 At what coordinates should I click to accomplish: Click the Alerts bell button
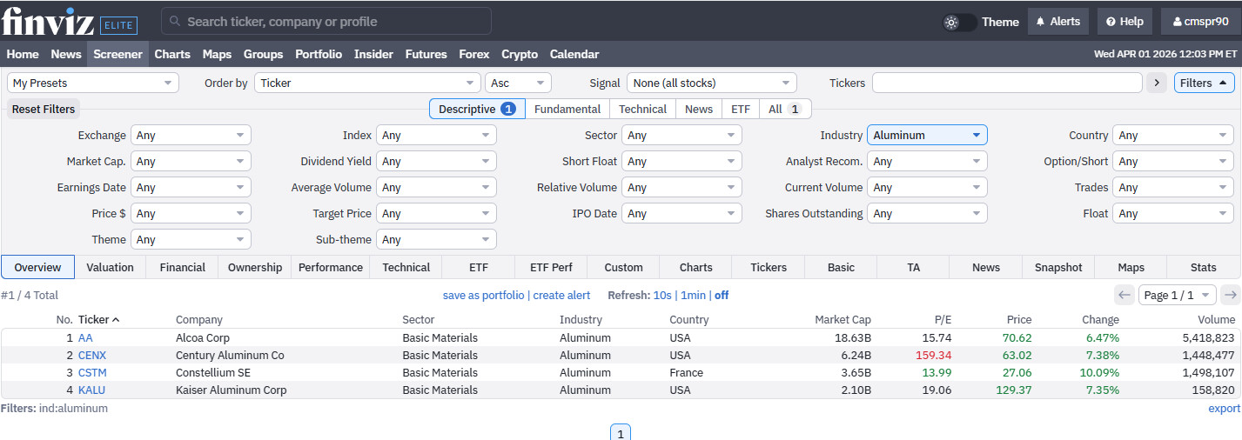pyautogui.click(x=1057, y=22)
